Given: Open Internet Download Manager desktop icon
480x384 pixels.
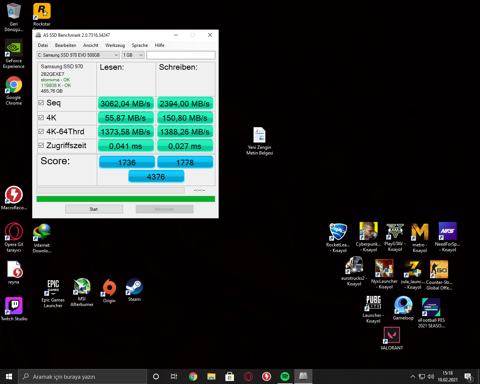Looking at the screenshot, I should coord(42,238).
